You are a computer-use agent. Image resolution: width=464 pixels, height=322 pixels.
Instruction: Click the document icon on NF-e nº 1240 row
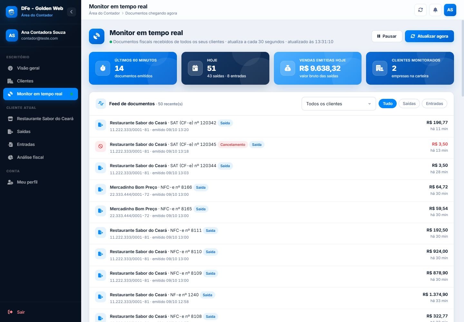(x=101, y=297)
